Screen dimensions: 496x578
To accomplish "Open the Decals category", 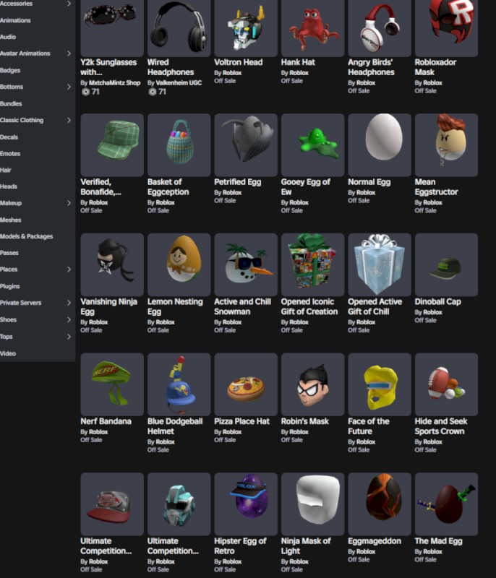I will 9,137.
